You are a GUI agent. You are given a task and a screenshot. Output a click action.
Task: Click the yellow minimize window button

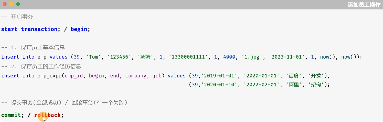pyautogui.click(x=11, y=4)
